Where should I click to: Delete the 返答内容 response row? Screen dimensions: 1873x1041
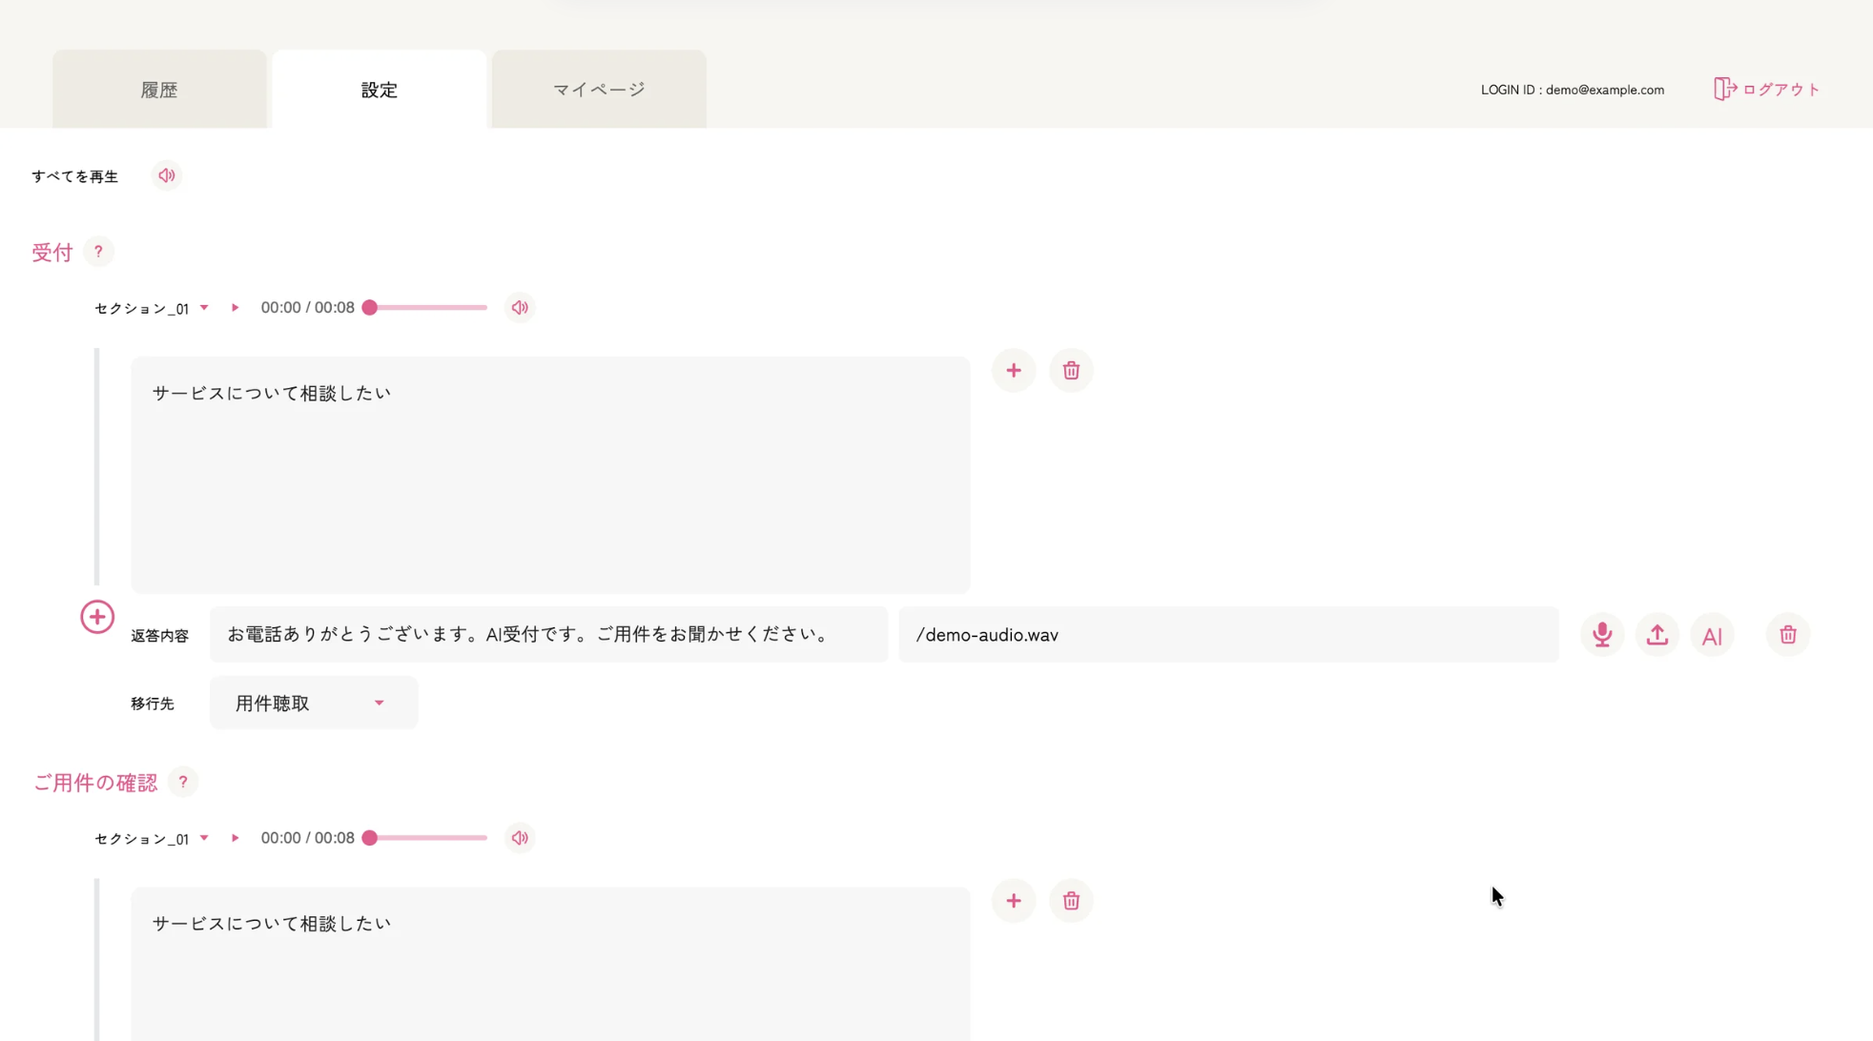[1788, 635]
